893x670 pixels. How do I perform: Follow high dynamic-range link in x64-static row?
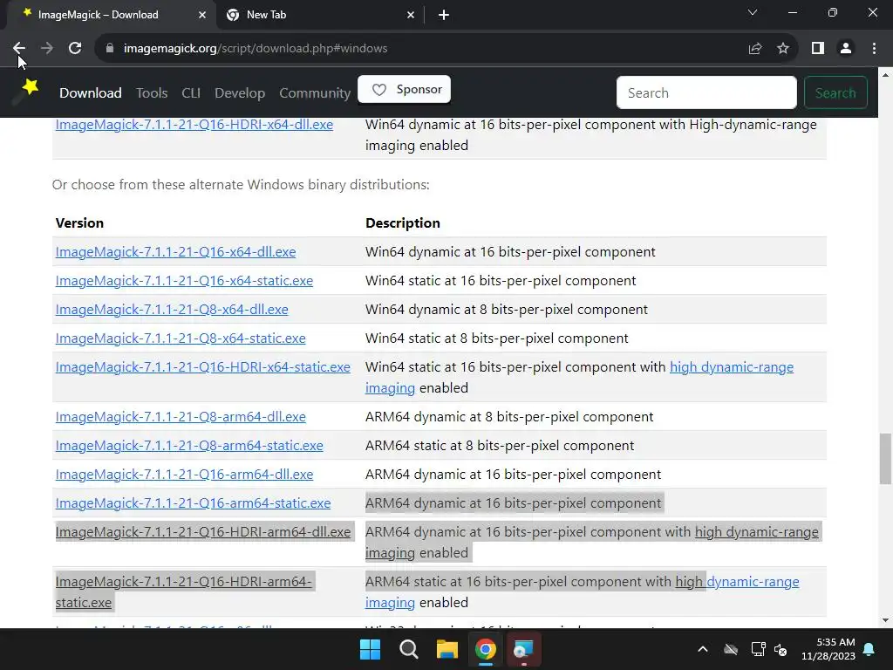(732, 367)
